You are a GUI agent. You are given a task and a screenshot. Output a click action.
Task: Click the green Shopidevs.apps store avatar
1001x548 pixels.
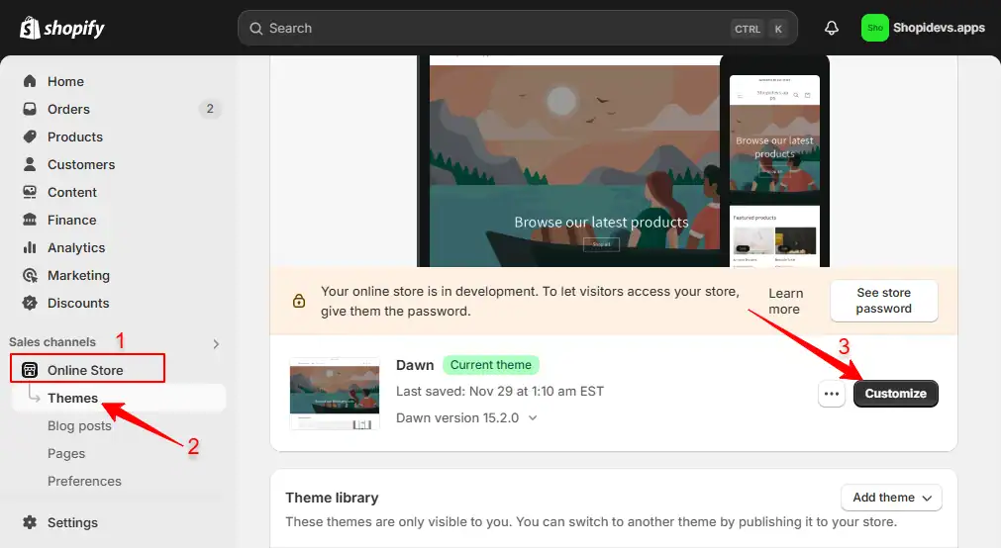(874, 28)
